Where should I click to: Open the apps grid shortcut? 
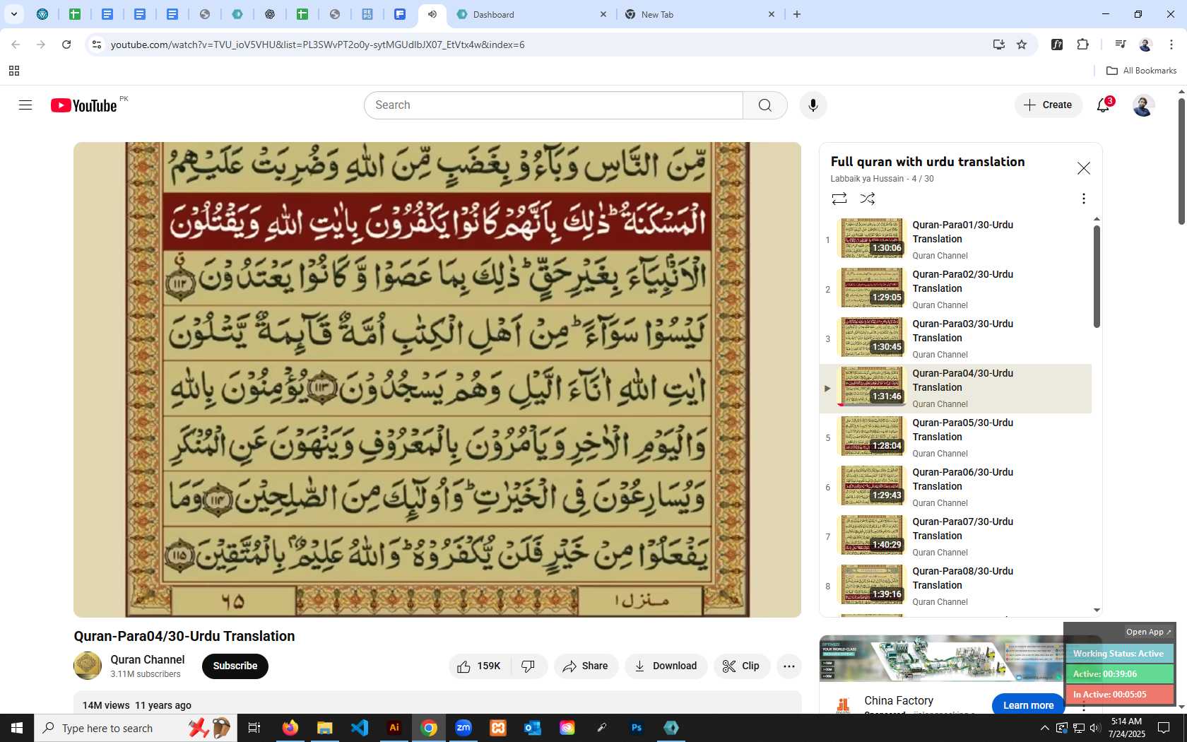coord(14,71)
